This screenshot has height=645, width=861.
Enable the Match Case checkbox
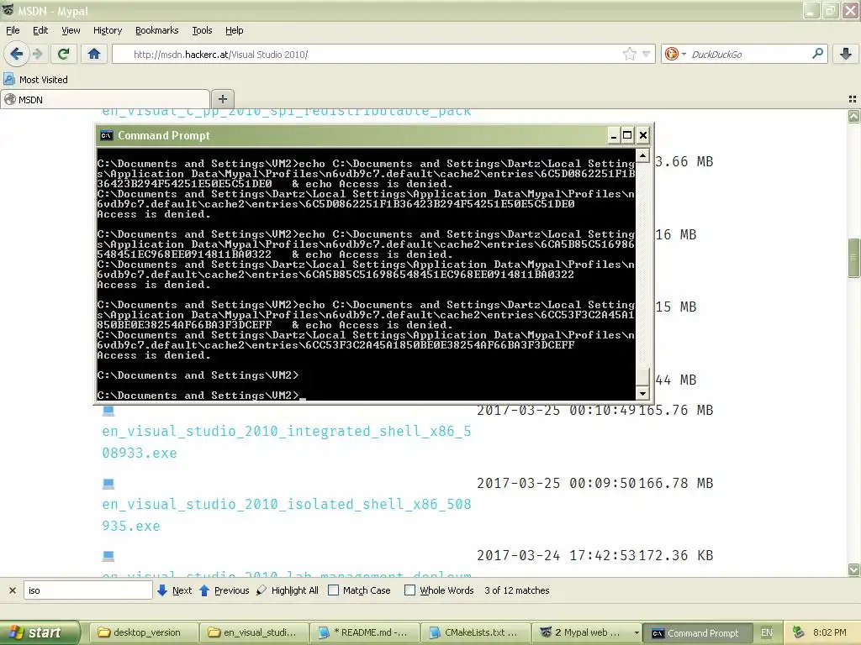[x=333, y=590]
